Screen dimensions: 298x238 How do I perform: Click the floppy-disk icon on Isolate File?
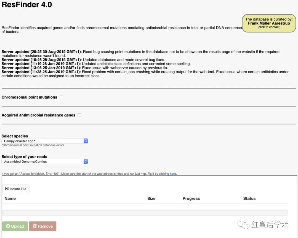tap(7, 189)
